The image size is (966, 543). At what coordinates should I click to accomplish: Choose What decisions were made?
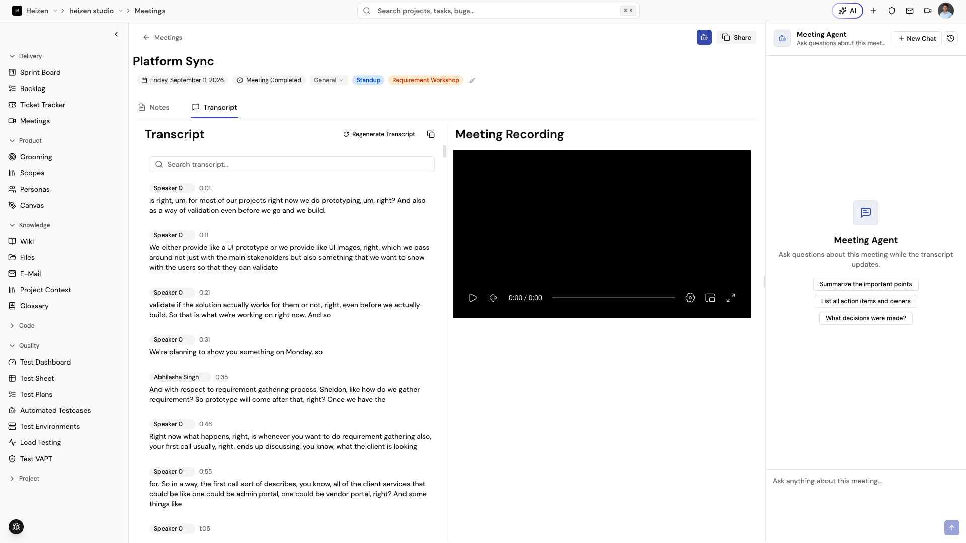865,318
